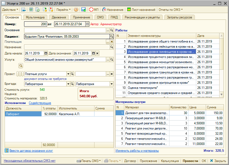Click the МП red cross toolbar button

(94, 10)
